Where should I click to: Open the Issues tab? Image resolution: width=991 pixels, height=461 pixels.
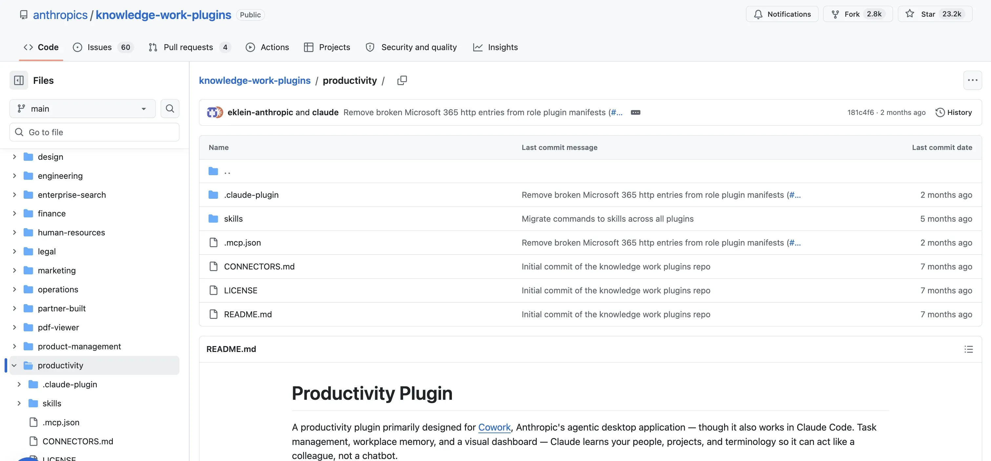pyautogui.click(x=103, y=47)
